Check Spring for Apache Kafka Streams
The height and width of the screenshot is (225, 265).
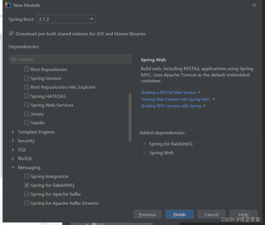point(27,203)
